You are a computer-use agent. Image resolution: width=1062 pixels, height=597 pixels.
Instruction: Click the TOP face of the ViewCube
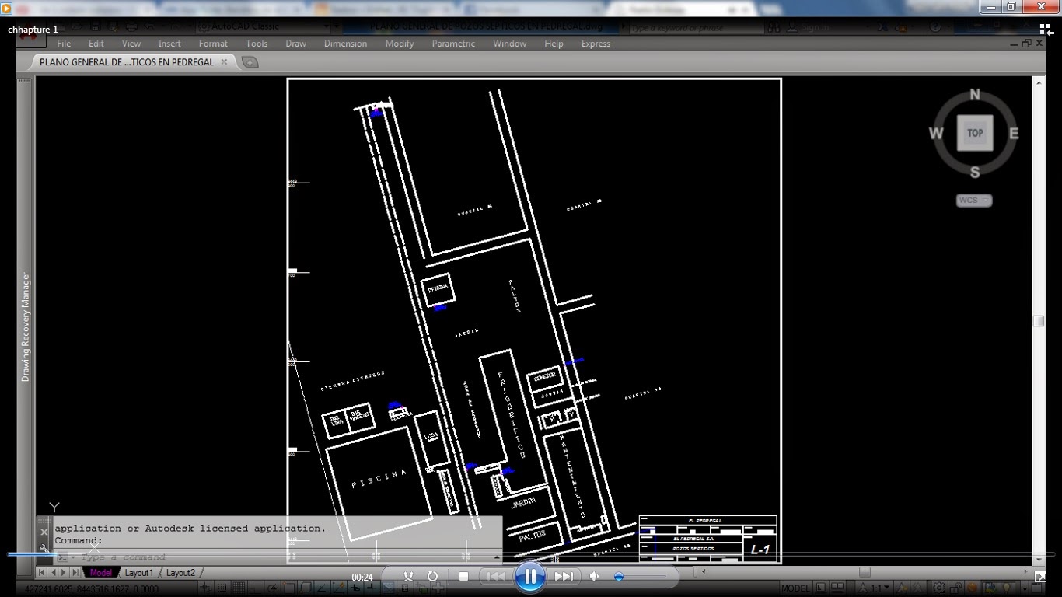[x=975, y=133]
